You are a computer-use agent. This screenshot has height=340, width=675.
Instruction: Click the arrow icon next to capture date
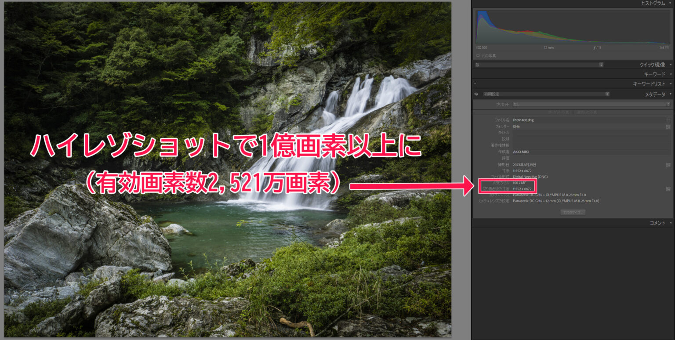pyautogui.click(x=668, y=165)
